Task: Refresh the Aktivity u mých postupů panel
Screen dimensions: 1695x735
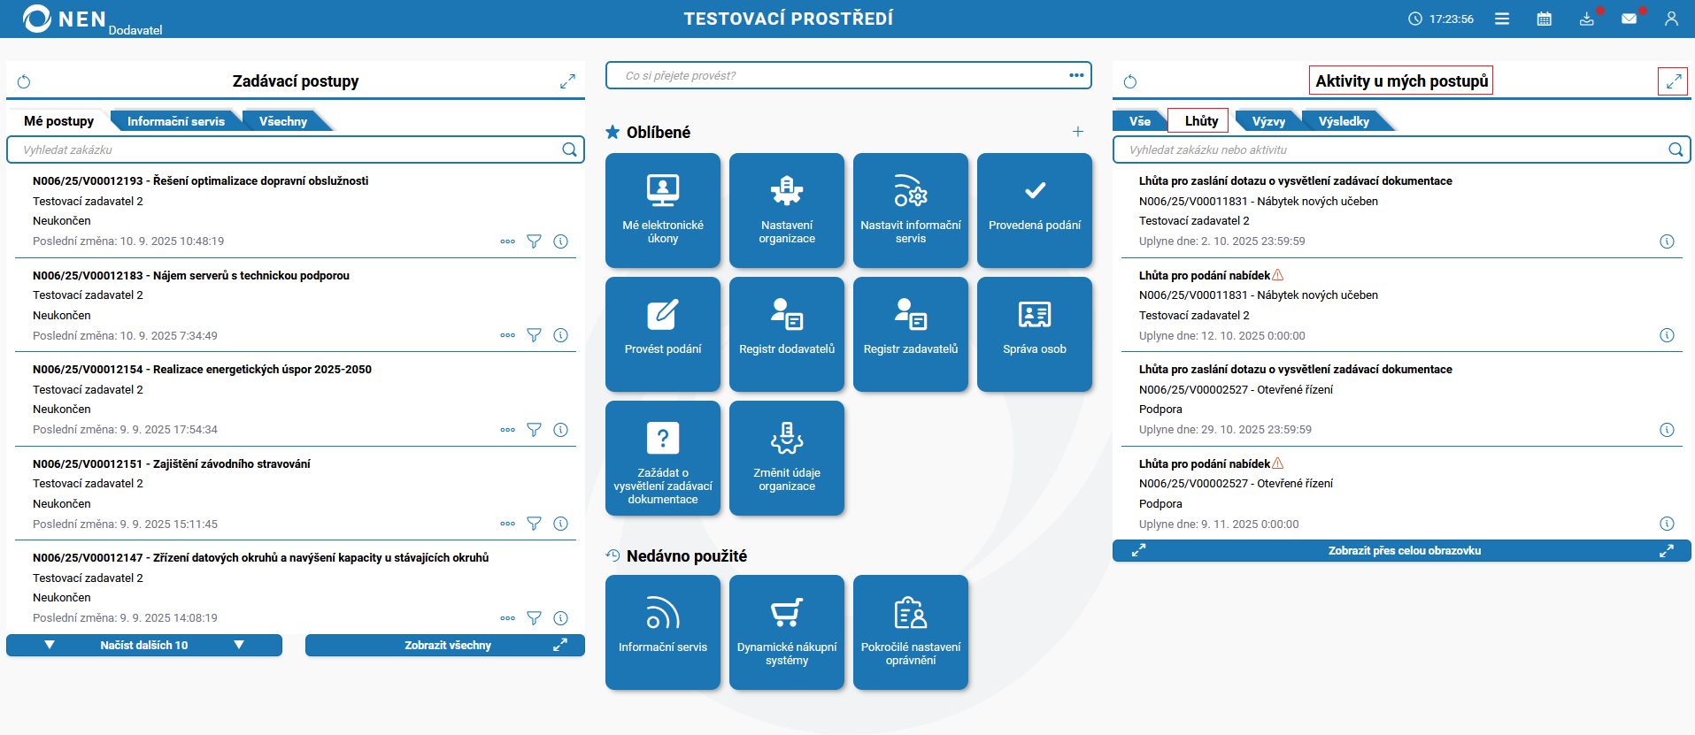Action: pyautogui.click(x=1130, y=82)
